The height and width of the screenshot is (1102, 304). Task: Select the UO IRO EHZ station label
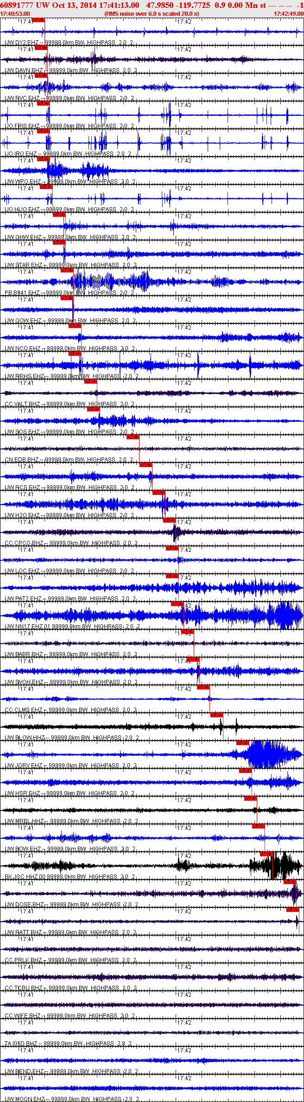pyautogui.click(x=21, y=154)
